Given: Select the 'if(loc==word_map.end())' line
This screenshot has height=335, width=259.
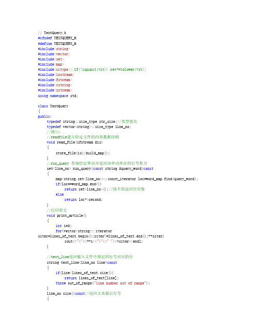Looking at the screenshot, I should click(x=78, y=184).
